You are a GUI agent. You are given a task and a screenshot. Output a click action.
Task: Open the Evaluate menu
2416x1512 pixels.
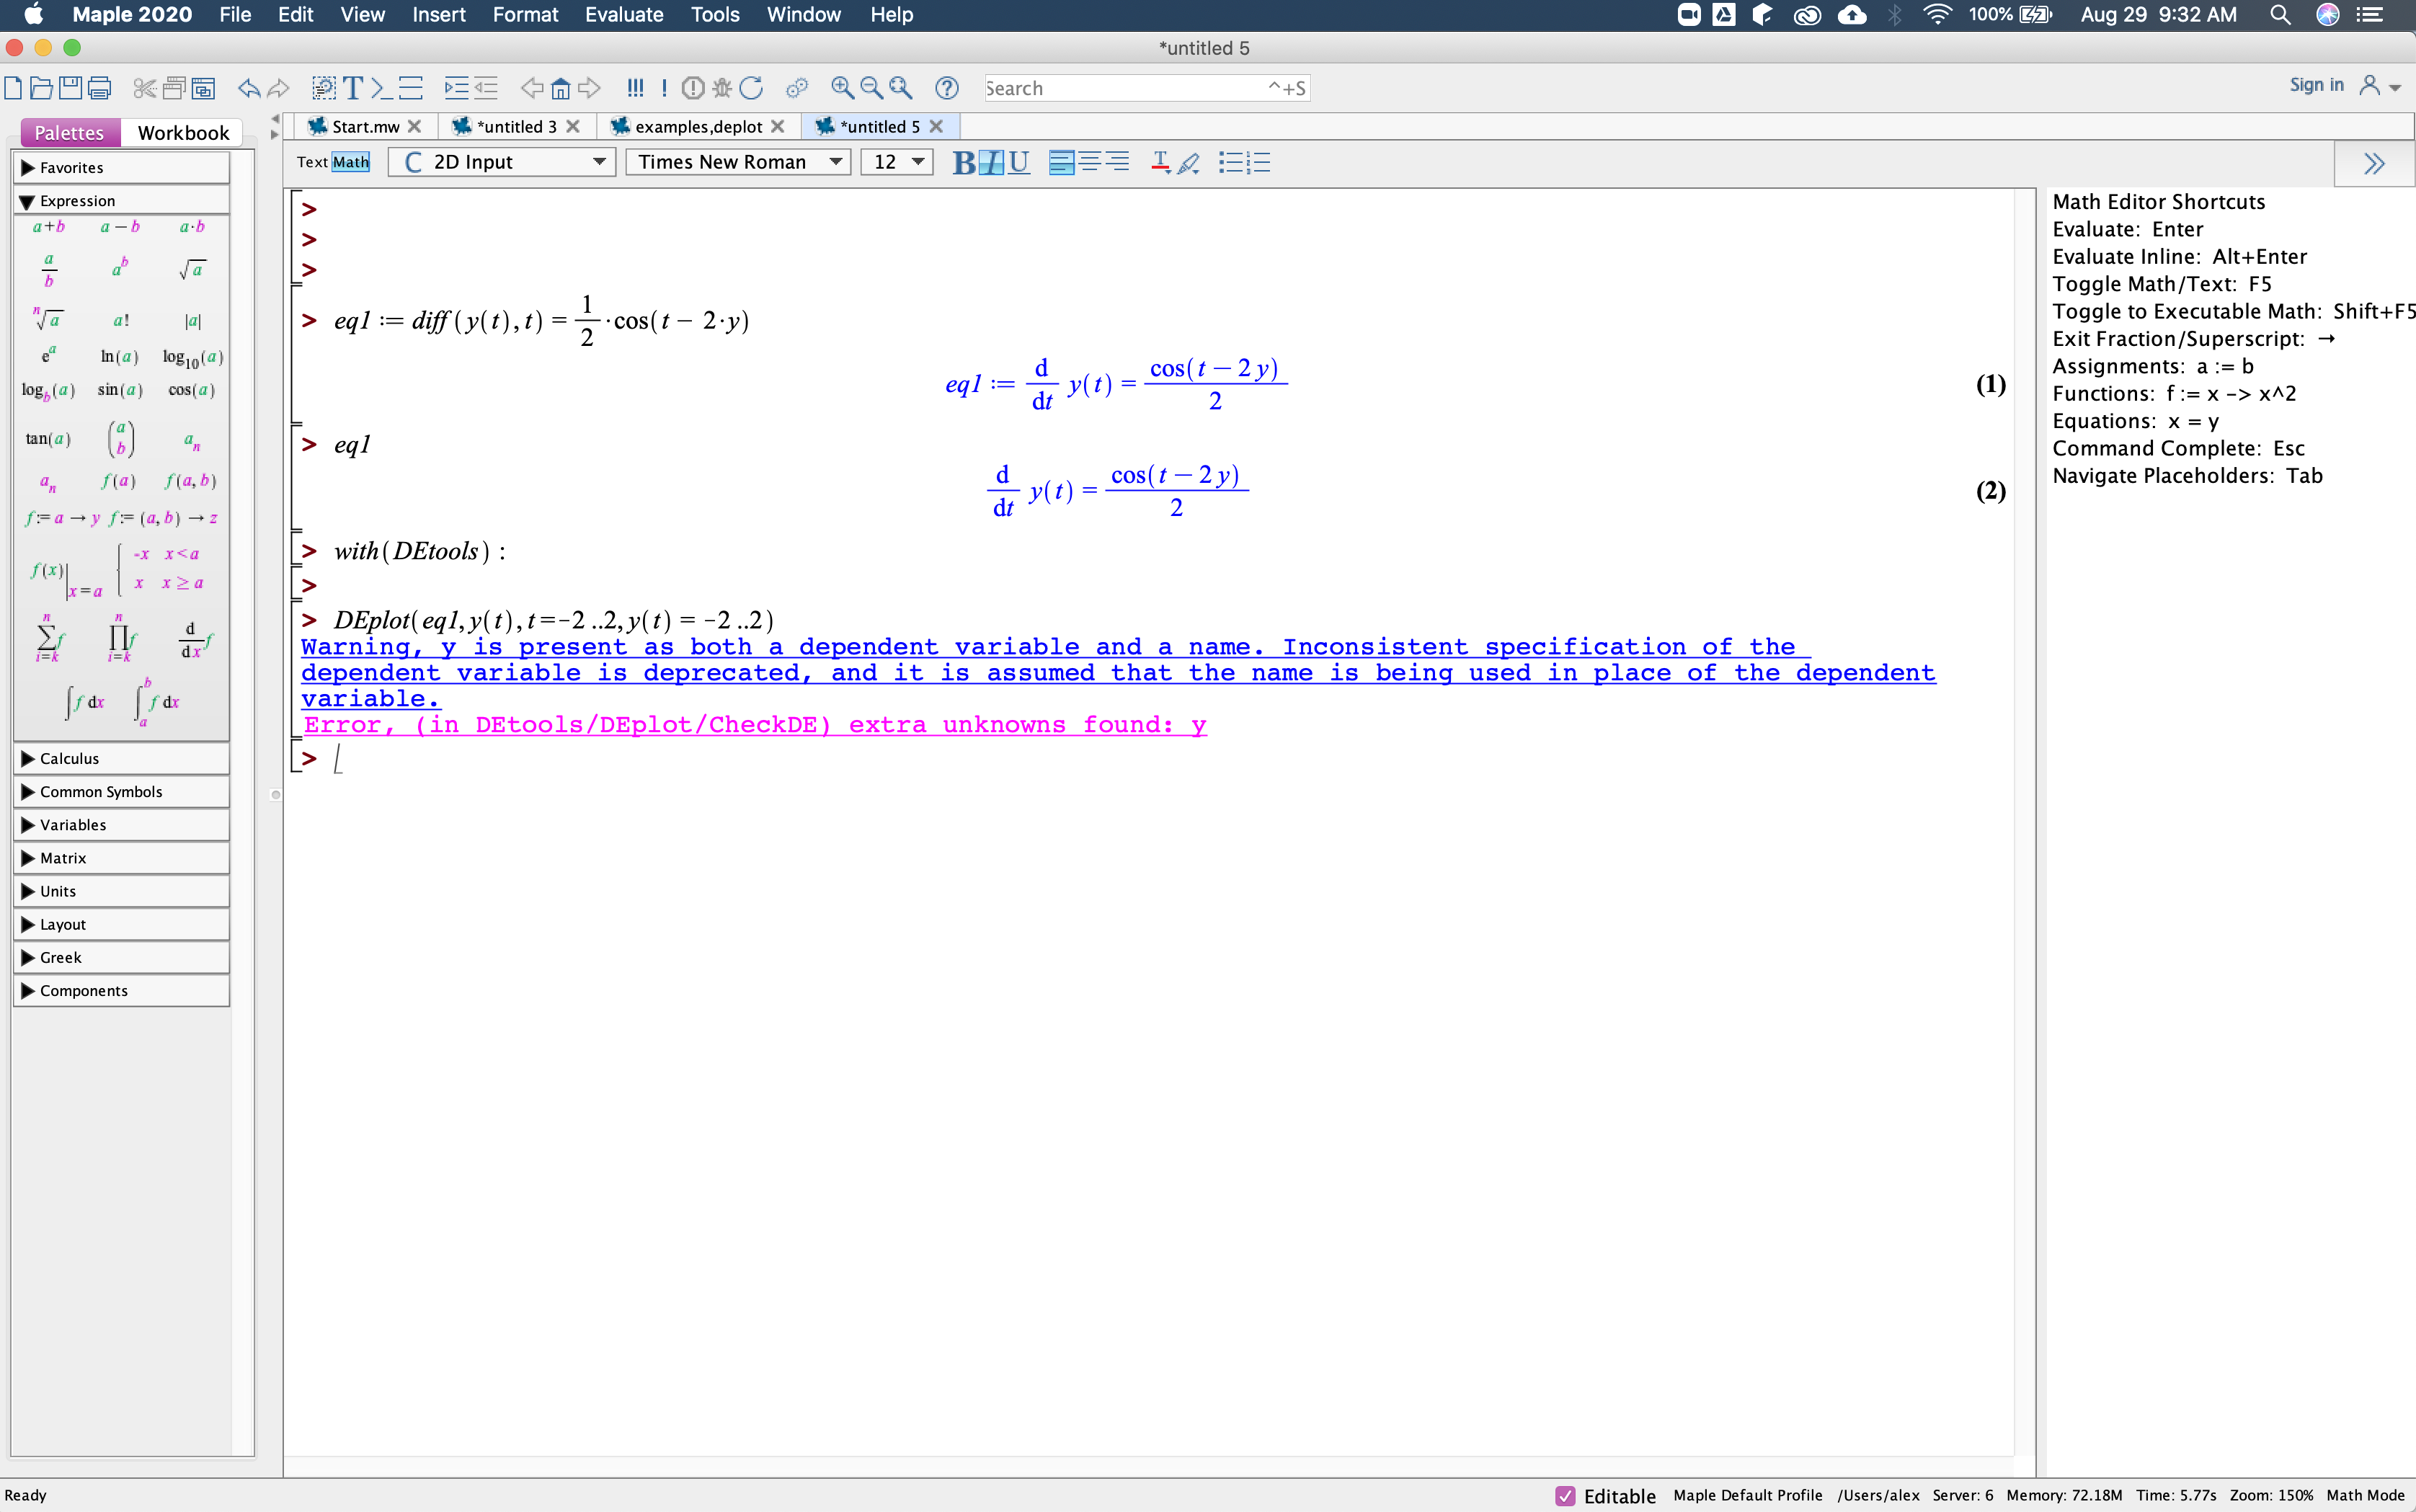coord(624,15)
